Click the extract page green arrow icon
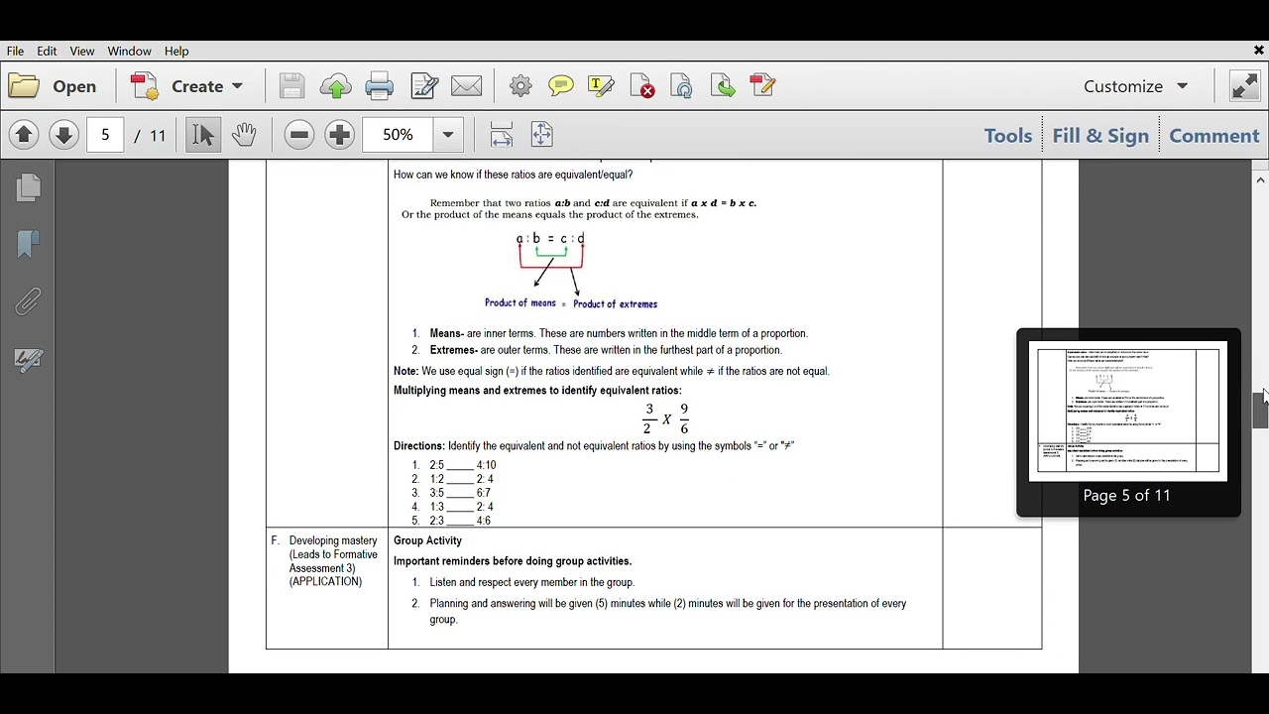1269x714 pixels. (x=723, y=86)
